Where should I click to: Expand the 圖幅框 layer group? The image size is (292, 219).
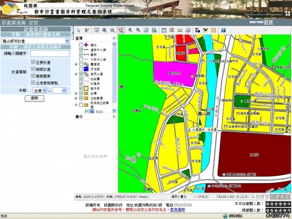coord(76,64)
